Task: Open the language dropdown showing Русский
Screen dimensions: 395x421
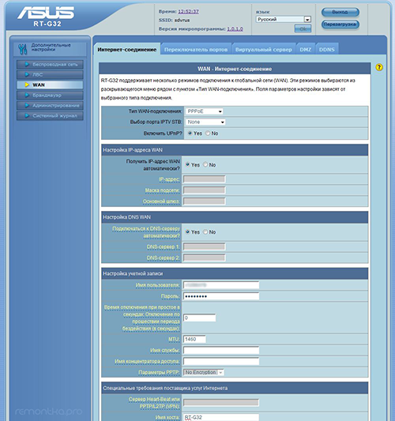Action: coord(284,19)
